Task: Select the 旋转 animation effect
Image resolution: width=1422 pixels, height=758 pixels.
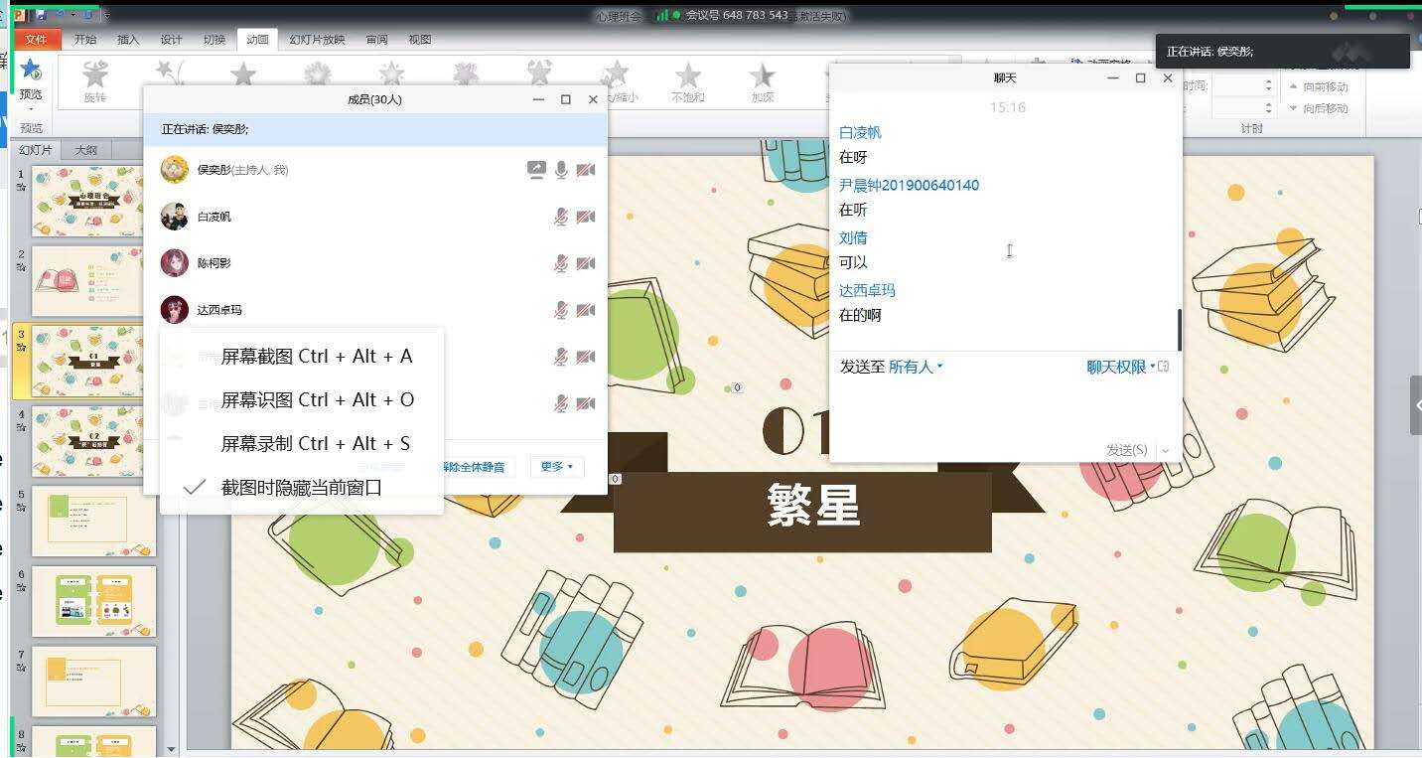Action: [x=94, y=80]
